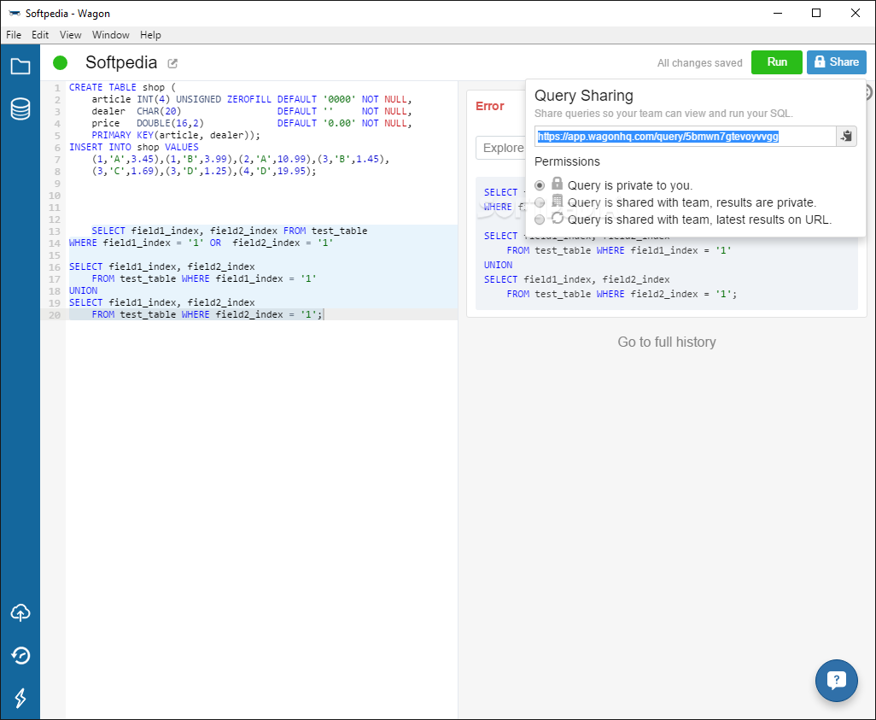Click the "PRIMARY KEY(article, dealer));" line
Viewport: 876px width, 720px height.
tap(176, 135)
